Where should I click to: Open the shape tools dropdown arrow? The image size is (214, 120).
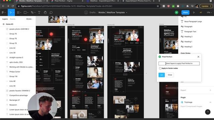click(28, 13)
